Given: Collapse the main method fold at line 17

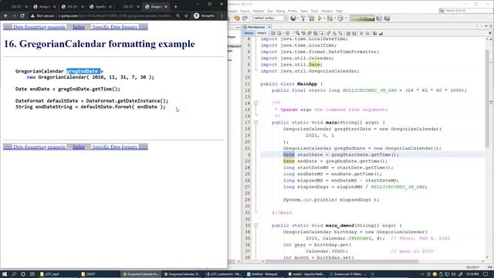Looking at the screenshot, I should tap(255, 122).
